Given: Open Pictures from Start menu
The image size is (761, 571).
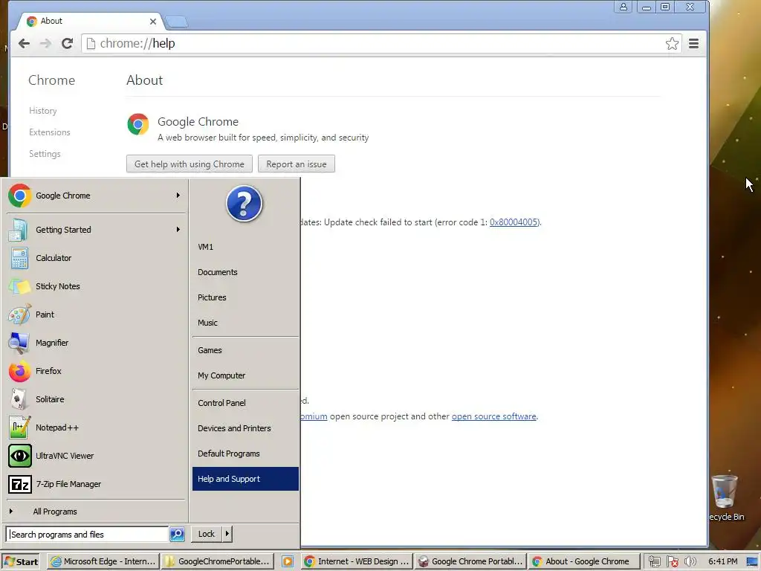Looking at the screenshot, I should tap(245, 297).
